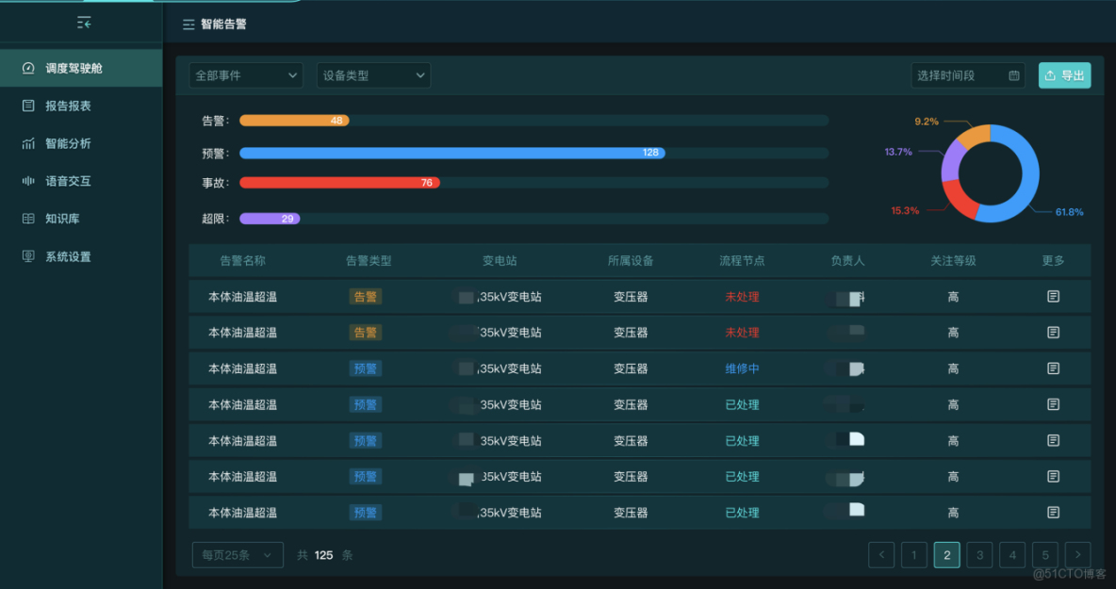Click the 未处理 status link

click(x=742, y=296)
